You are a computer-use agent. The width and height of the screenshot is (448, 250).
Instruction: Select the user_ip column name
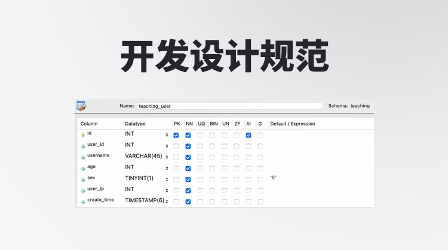click(x=96, y=189)
